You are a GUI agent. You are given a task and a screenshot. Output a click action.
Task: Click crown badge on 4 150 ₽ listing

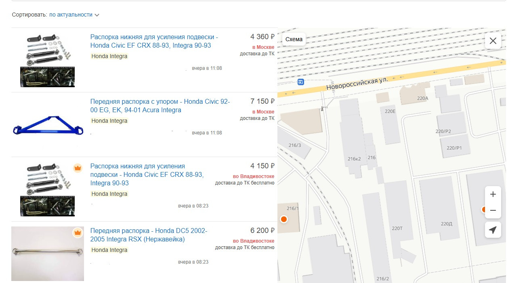[78, 168]
